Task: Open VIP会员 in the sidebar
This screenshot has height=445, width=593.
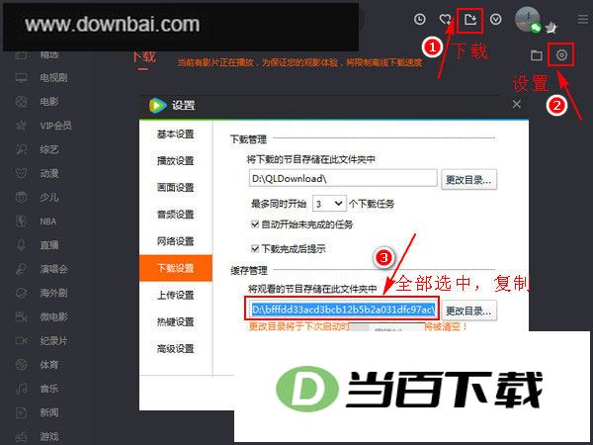Action: point(56,126)
